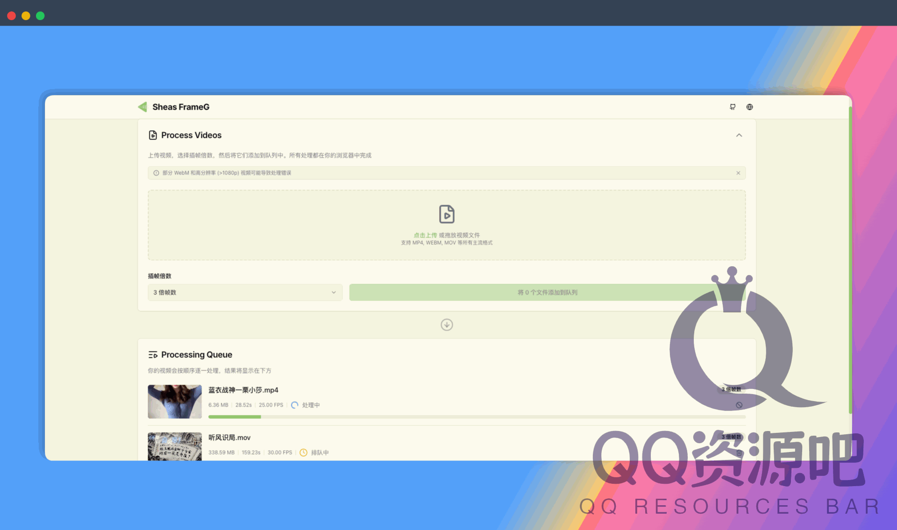Click the dashed video upload dropzone
This screenshot has height=530, width=897.
click(447, 225)
